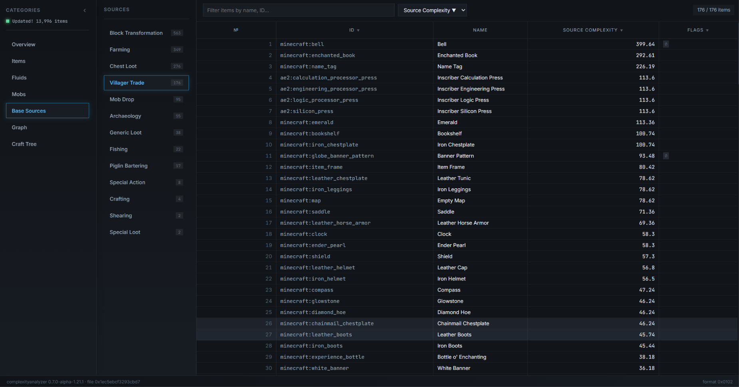Open the Source Complexity sort dropdown
The image size is (739, 387).
[432, 10]
